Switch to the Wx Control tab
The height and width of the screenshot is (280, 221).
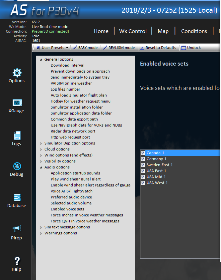pos(133,31)
